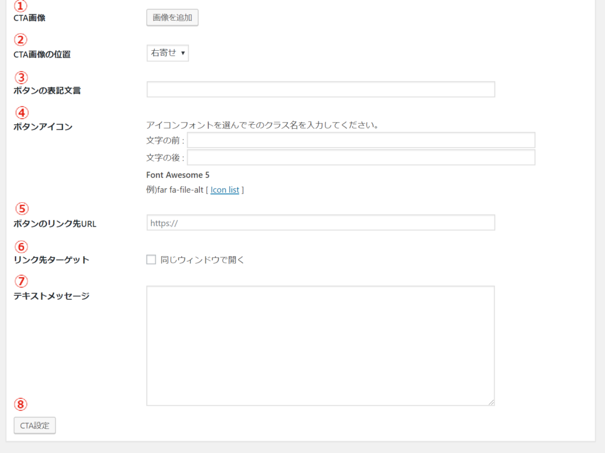Open the Font Awesome Icon list link
This screenshot has height=453, width=605.
[225, 190]
